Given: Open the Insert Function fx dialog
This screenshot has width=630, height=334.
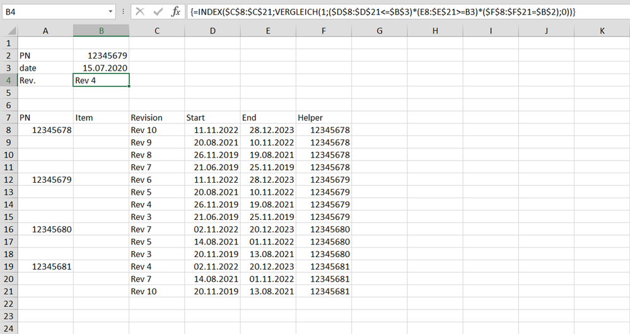Looking at the screenshot, I should point(175,11).
